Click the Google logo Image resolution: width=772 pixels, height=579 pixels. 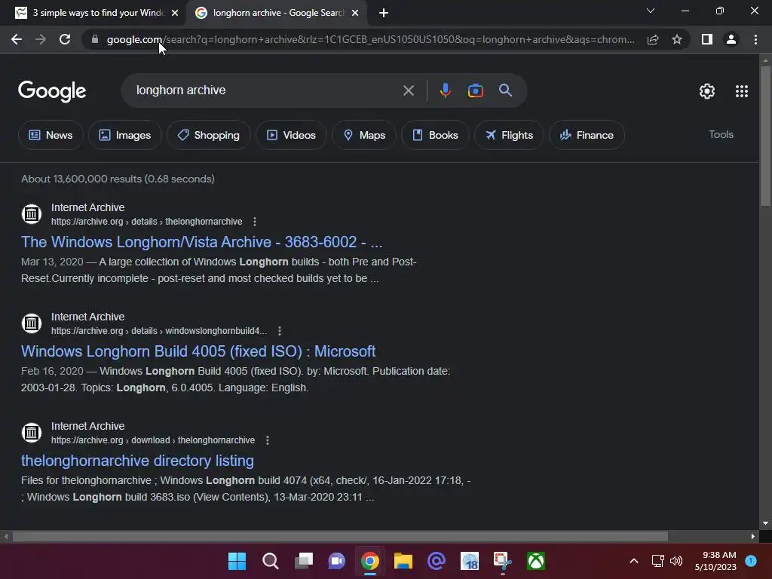[52, 91]
